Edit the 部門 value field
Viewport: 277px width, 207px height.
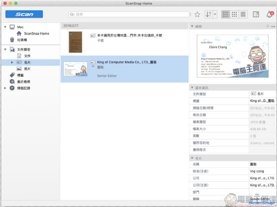[x=262, y=192]
